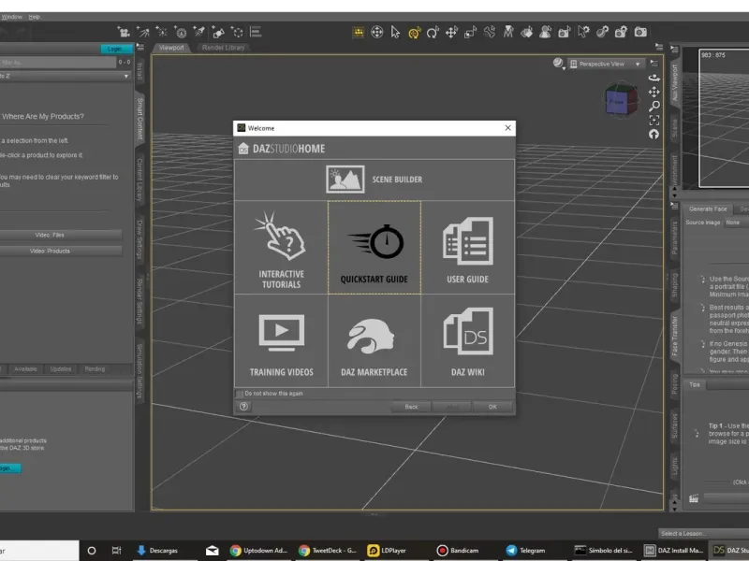Open the draw style sphere dropdown
Image resolution: width=749 pixels, height=561 pixels.
[x=559, y=64]
